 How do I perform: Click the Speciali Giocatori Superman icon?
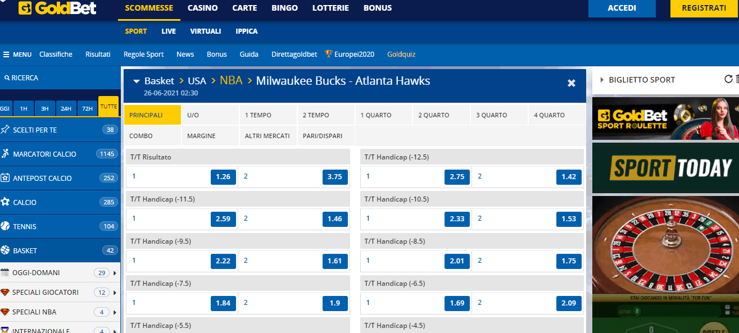pos(5,293)
